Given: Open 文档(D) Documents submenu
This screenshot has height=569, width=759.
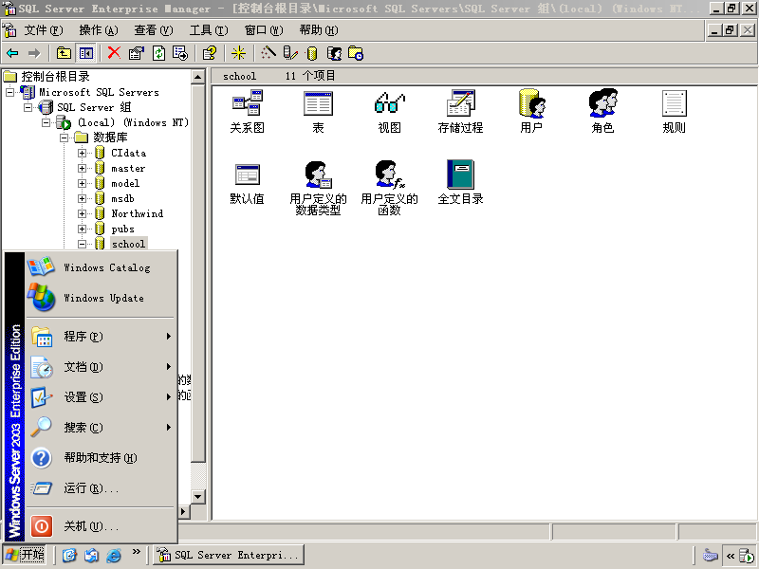Looking at the screenshot, I should click(x=102, y=367).
